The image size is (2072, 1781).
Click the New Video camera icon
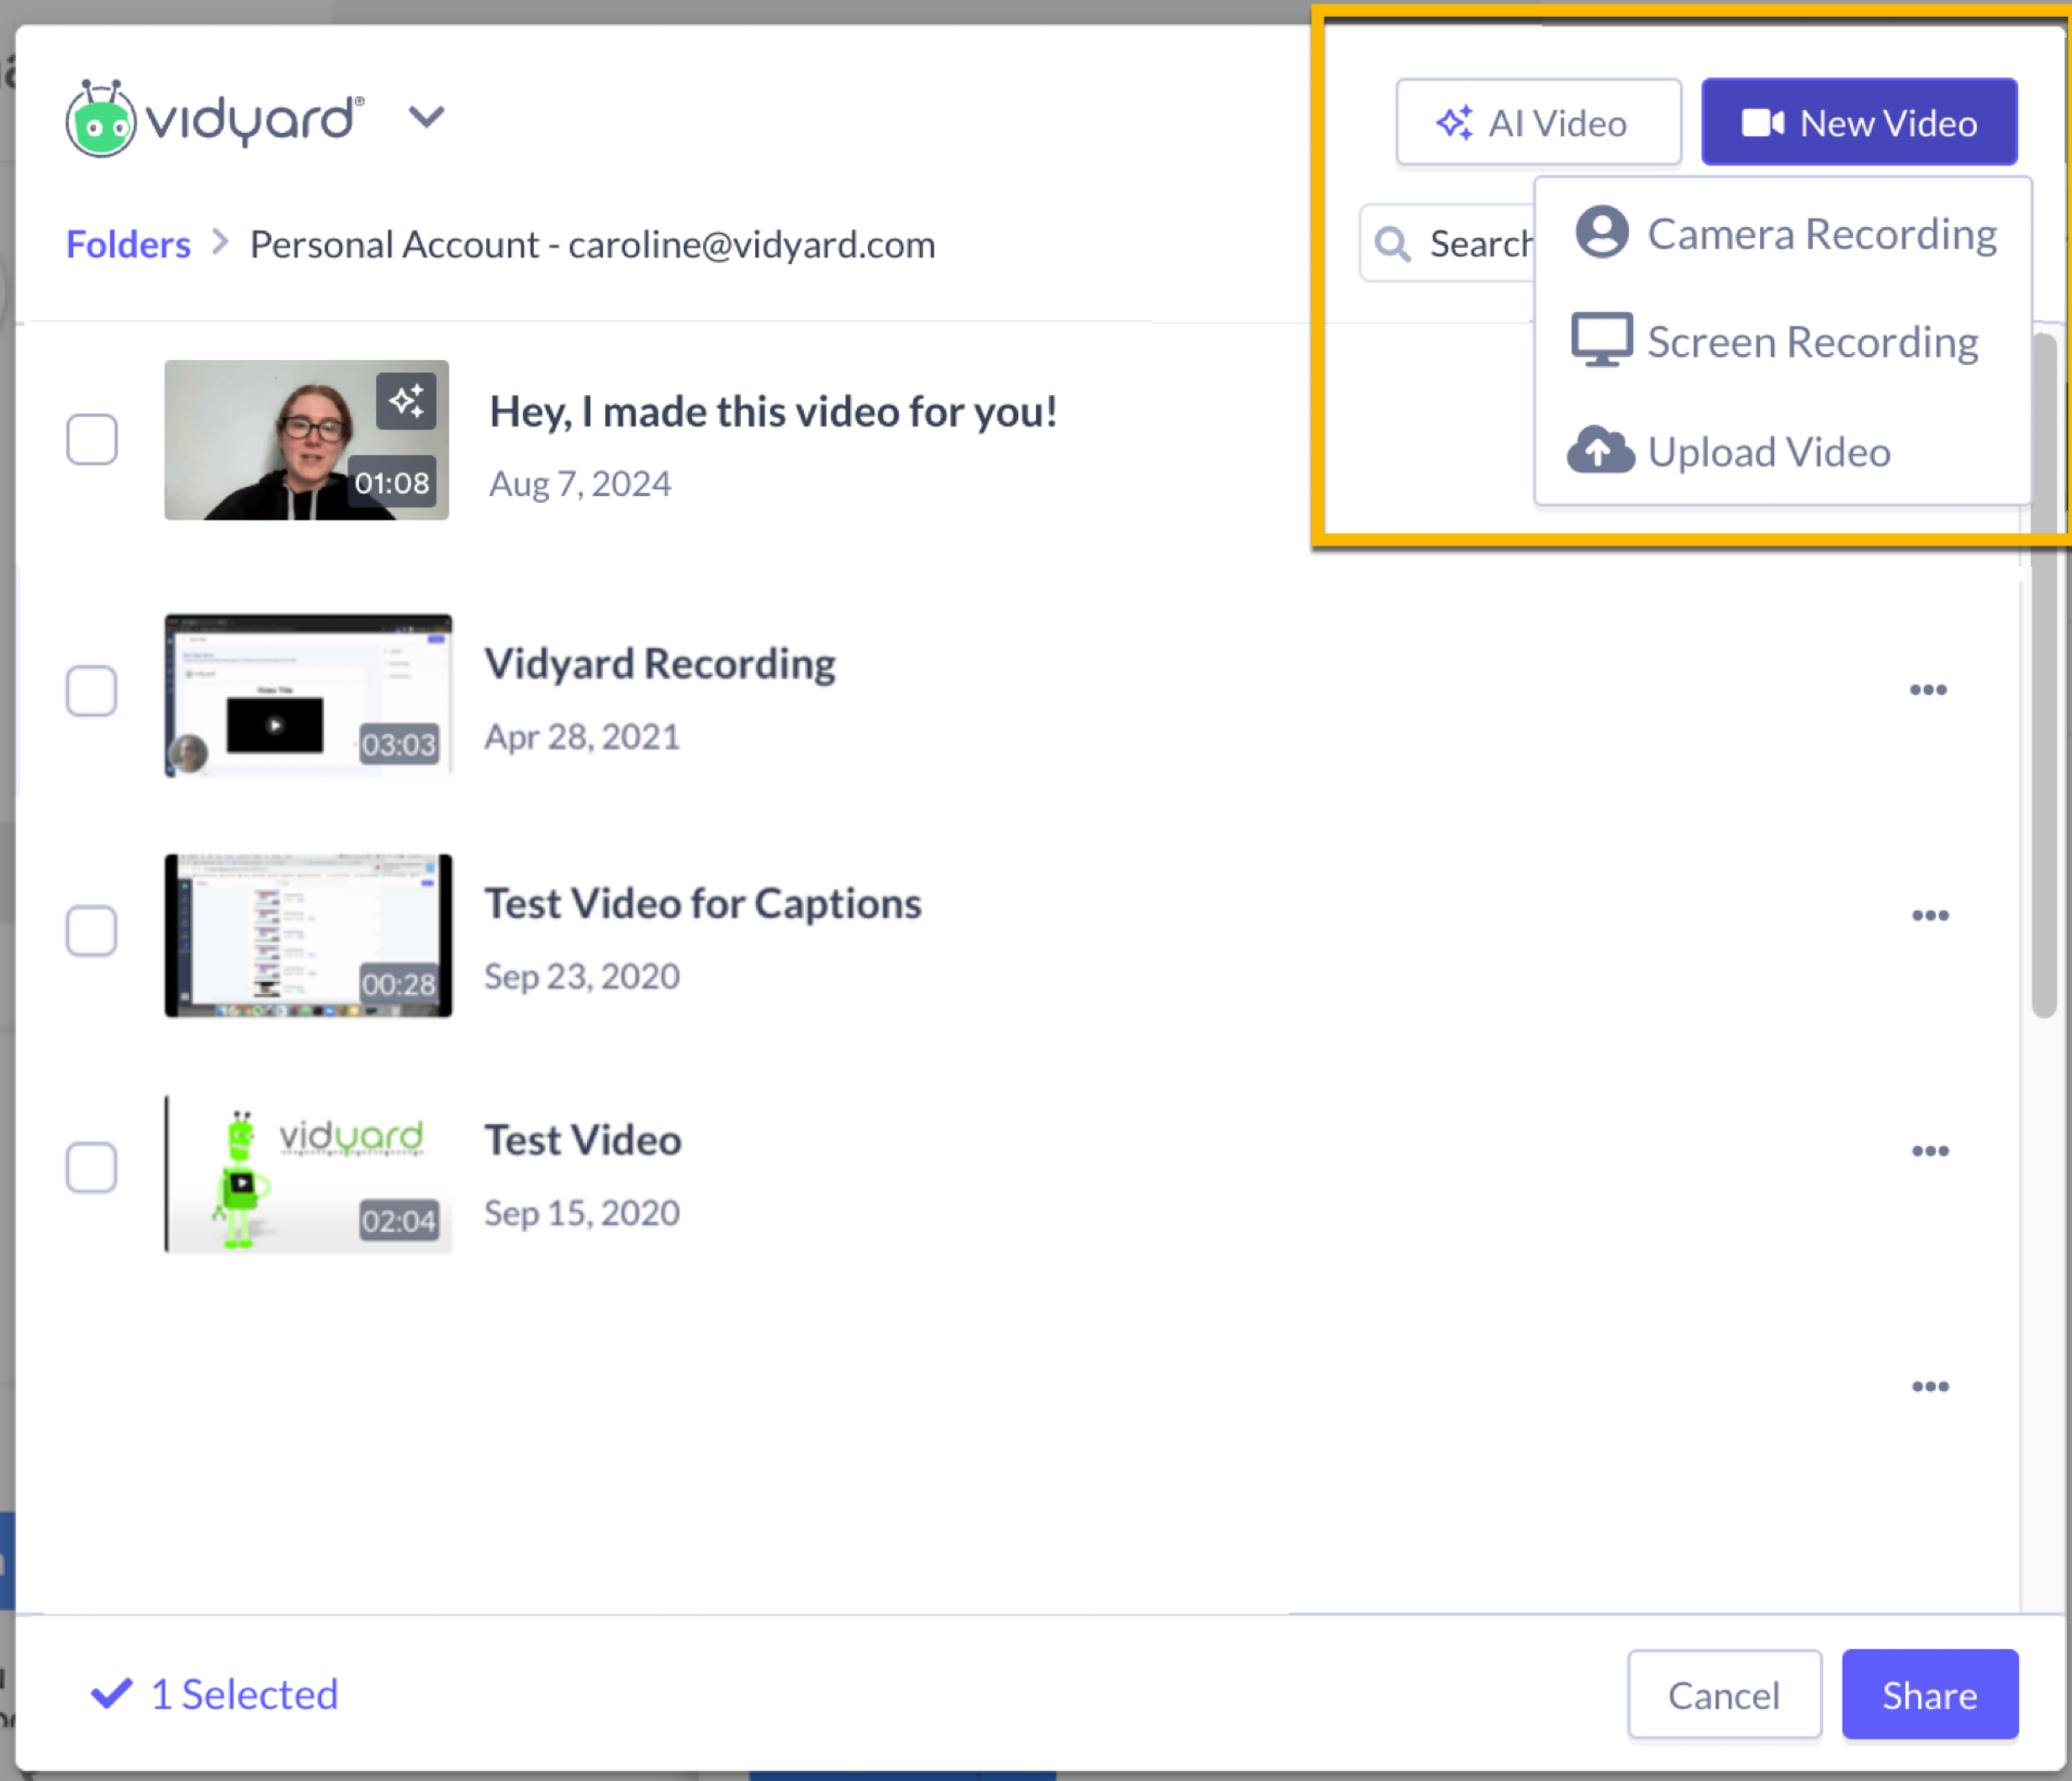1765,121
